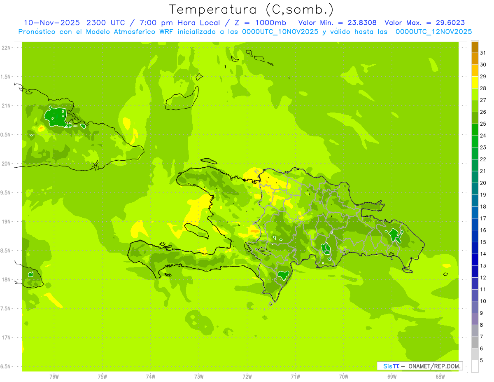The width and height of the screenshot is (494, 382).
Task: Click the legend swatch between 28 and 29
Action: [475, 82]
